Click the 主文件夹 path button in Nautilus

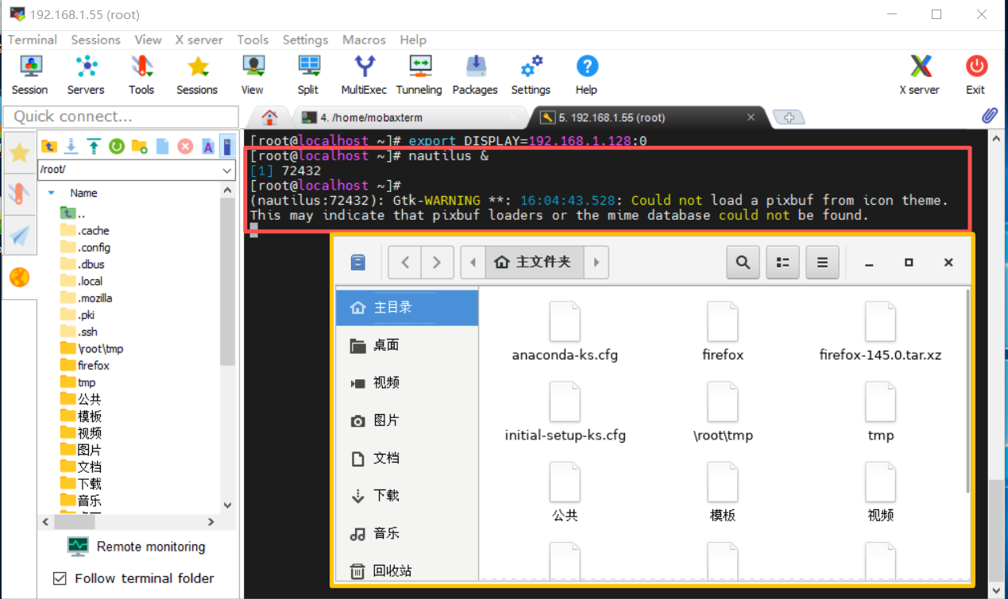pos(534,263)
